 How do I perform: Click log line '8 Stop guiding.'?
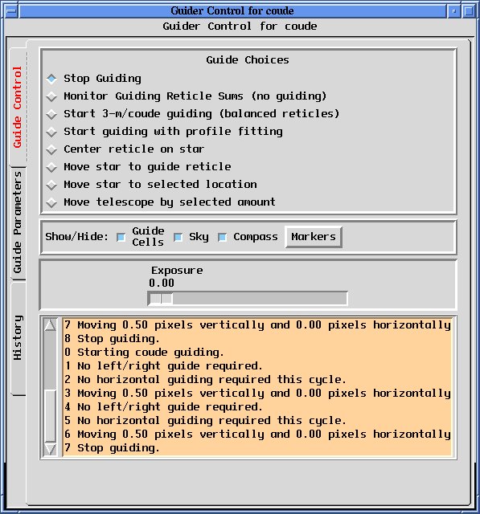112,339
